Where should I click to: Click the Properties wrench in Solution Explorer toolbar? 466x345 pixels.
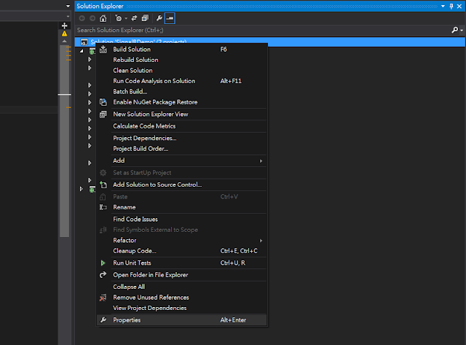point(159,18)
